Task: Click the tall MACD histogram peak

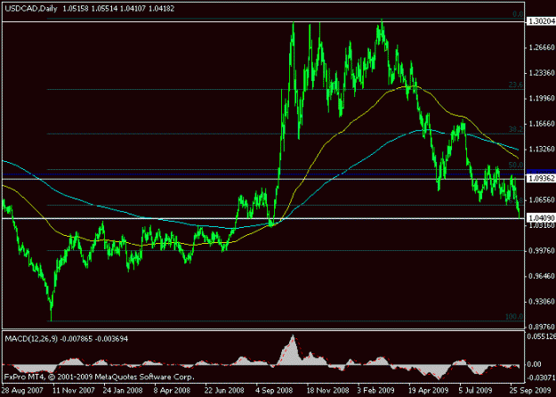Action: coord(293,350)
